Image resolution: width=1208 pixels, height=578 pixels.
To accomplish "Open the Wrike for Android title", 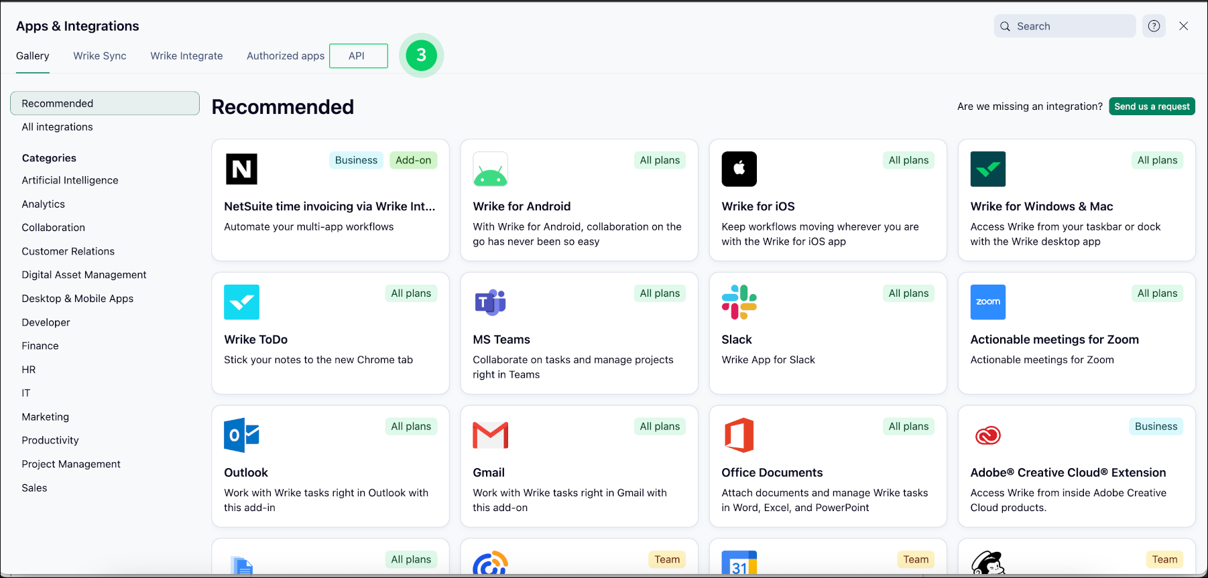I will click(522, 206).
